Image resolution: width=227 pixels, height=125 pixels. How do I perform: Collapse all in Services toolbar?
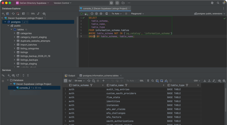[x=28, y=75]
